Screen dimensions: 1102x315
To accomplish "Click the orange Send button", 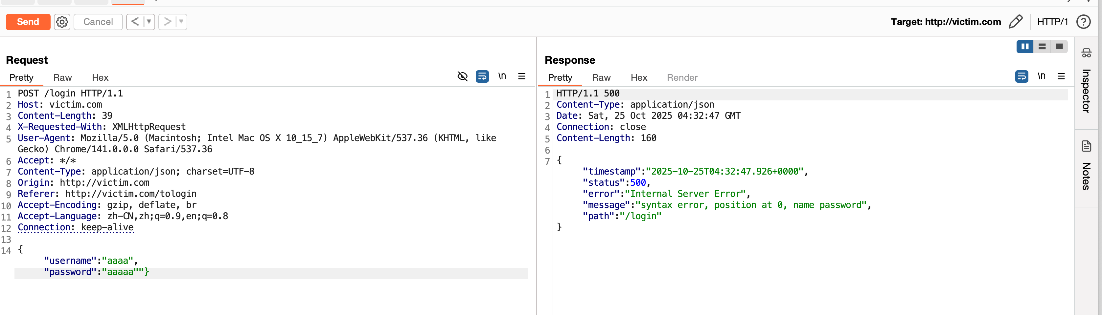I will (x=28, y=22).
